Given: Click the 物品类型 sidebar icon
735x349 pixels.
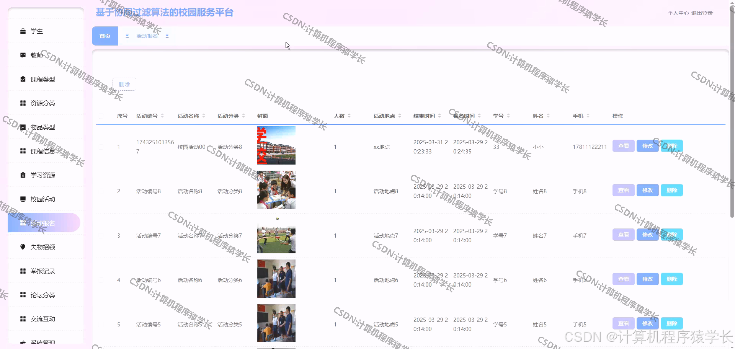Looking at the screenshot, I should tap(23, 127).
